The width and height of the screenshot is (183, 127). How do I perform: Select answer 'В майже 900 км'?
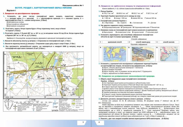tap(137, 18)
